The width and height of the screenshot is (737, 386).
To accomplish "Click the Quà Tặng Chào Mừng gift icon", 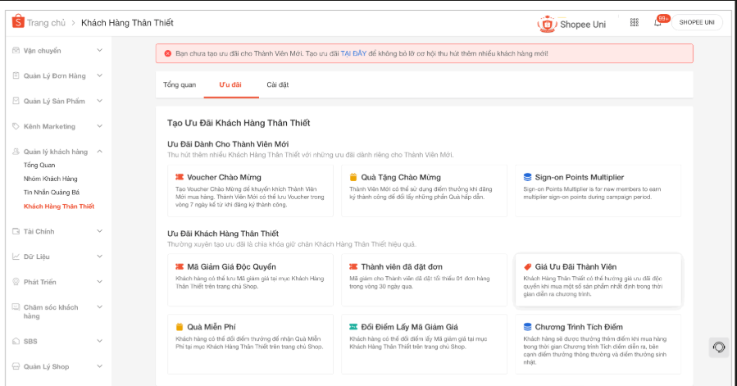I will [353, 177].
